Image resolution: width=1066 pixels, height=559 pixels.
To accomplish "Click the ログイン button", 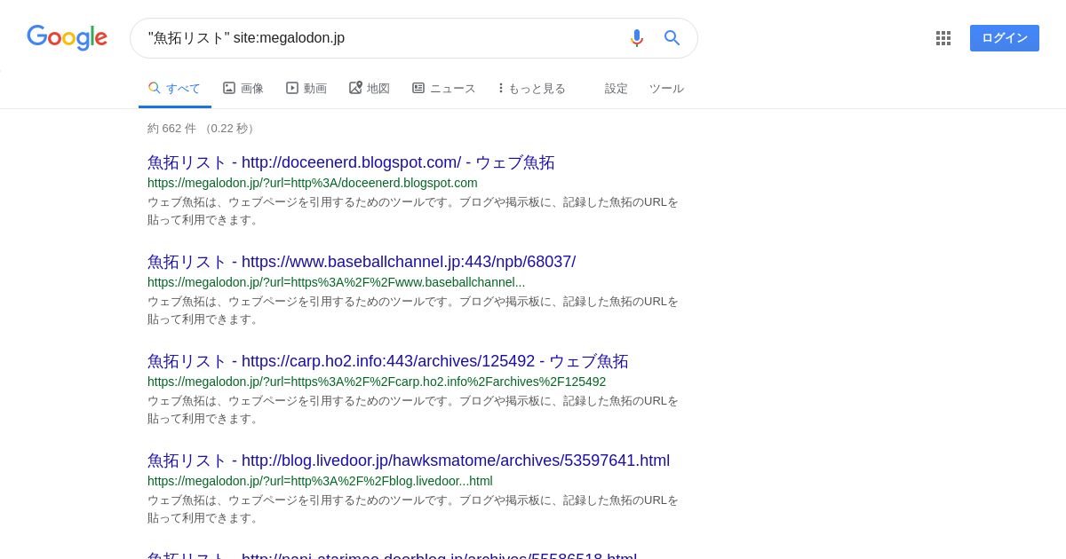I will (1005, 38).
